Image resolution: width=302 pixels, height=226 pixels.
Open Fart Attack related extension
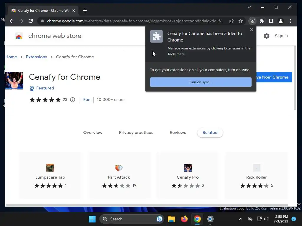point(119,175)
